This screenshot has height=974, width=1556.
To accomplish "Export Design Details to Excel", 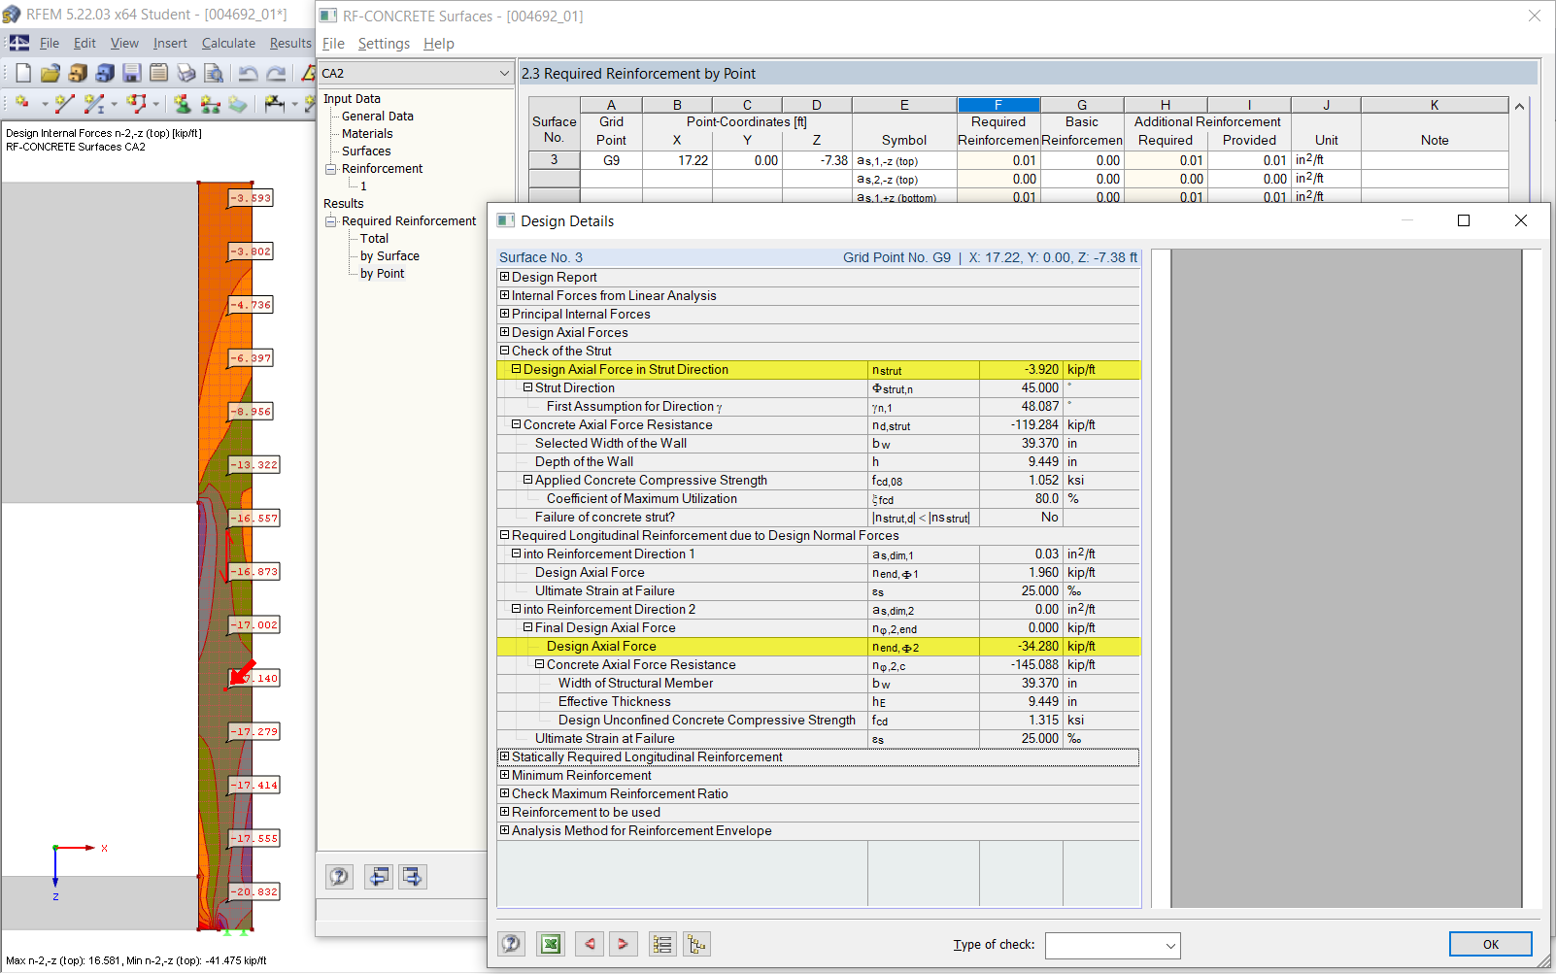I will click(550, 943).
